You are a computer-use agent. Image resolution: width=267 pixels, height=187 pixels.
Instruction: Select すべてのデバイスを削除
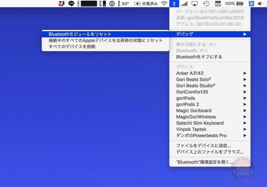tap(105, 46)
